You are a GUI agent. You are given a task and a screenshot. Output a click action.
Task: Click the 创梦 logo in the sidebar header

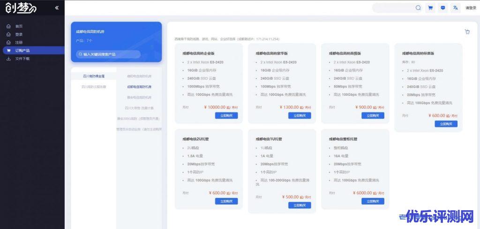tap(21, 8)
